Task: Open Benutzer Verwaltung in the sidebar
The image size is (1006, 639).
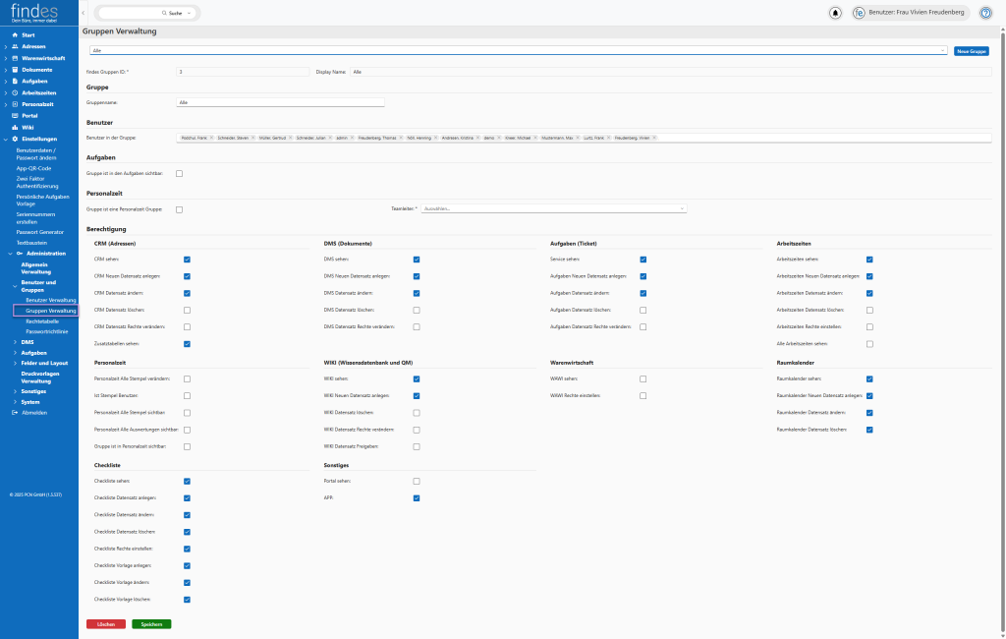Action: click(51, 300)
